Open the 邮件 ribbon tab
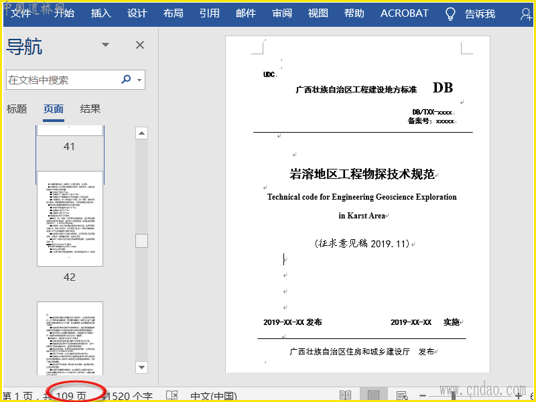Image resolution: width=536 pixels, height=402 pixels. click(246, 13)
